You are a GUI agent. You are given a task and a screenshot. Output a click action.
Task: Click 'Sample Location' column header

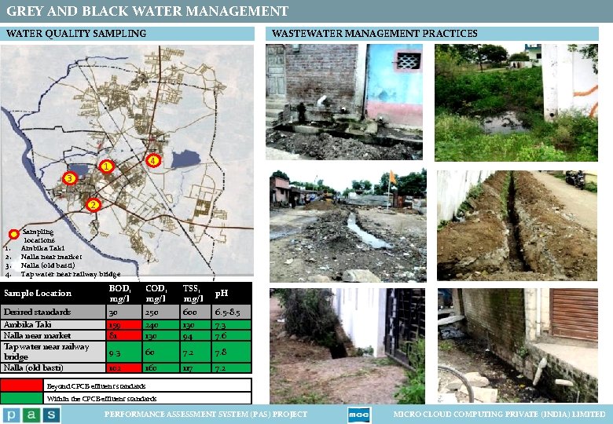pos(38,293)
